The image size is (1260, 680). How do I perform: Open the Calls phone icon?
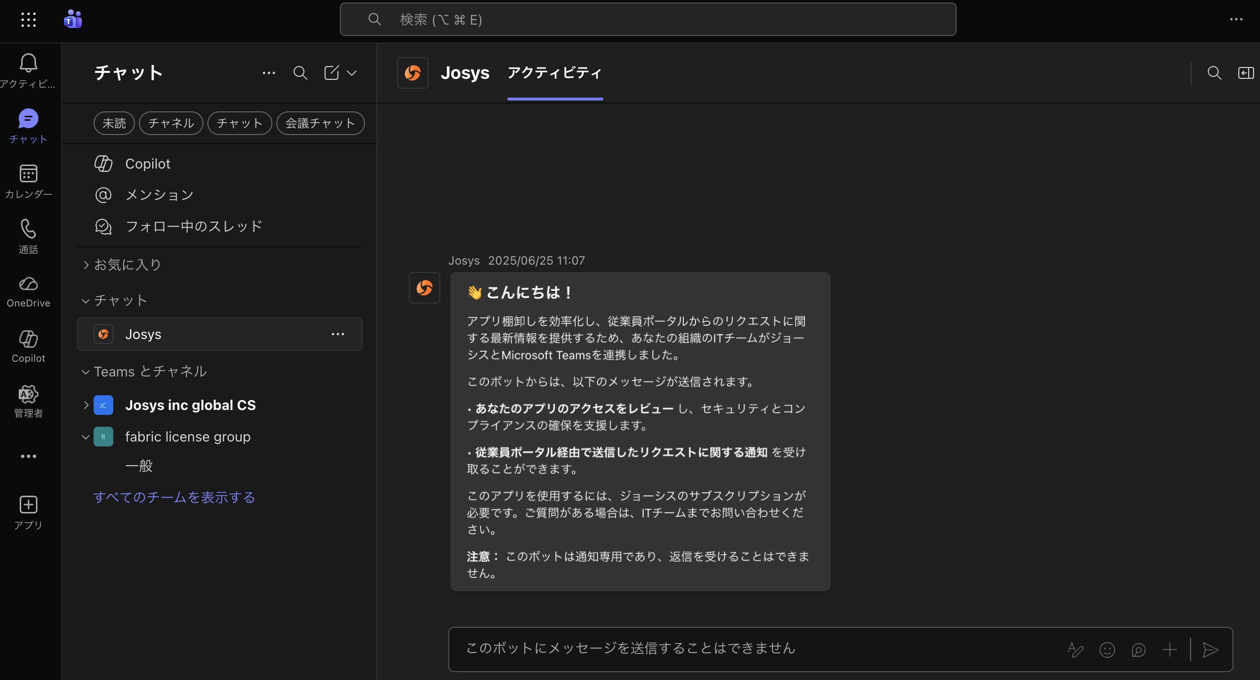28,229
